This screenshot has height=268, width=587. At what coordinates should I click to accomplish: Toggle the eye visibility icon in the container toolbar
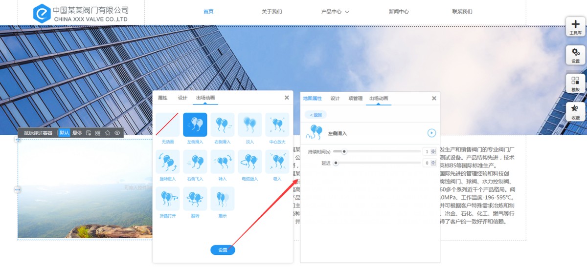tap(117, 133)
